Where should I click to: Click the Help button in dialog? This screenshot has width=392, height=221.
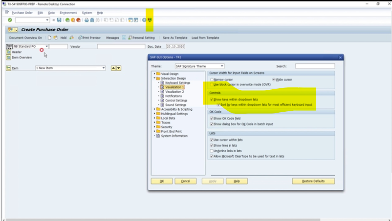(x=237, y=181)
